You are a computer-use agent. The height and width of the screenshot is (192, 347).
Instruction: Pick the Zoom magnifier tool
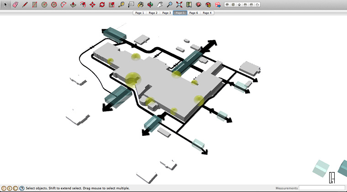click(169, 5)
